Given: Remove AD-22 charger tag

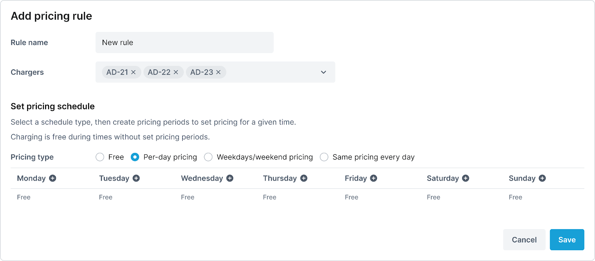Looking at the screenshot, I should (x=176, y=72).
